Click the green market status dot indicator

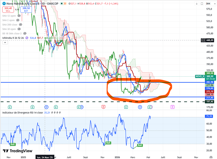click(x=62, y=3)
